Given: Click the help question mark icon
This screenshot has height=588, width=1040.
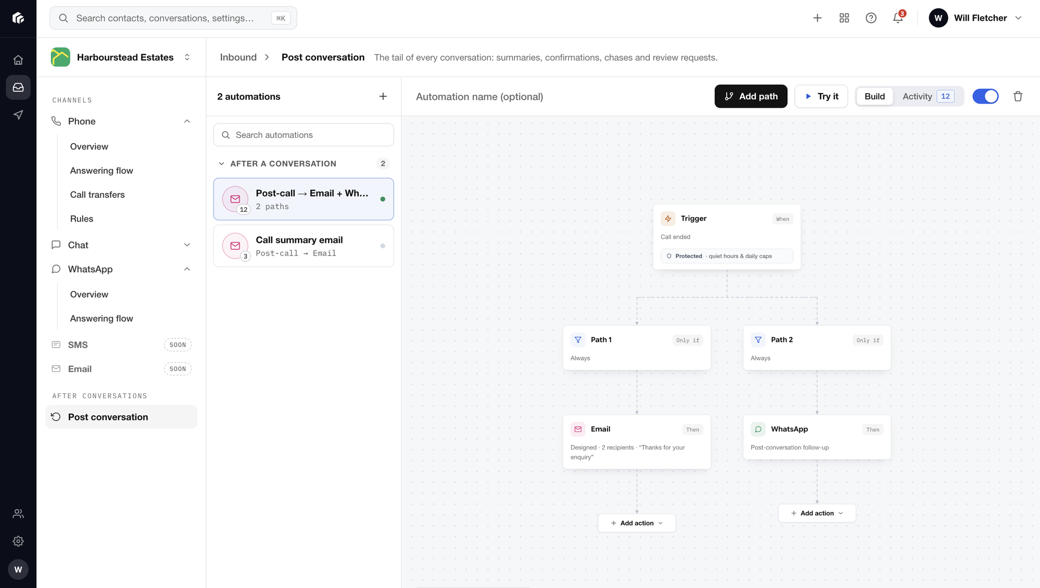Looking at the screenshot, I should coord(871,18).
